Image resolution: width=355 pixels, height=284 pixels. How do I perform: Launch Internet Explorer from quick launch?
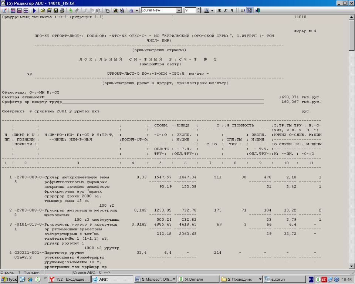(30, 279)
